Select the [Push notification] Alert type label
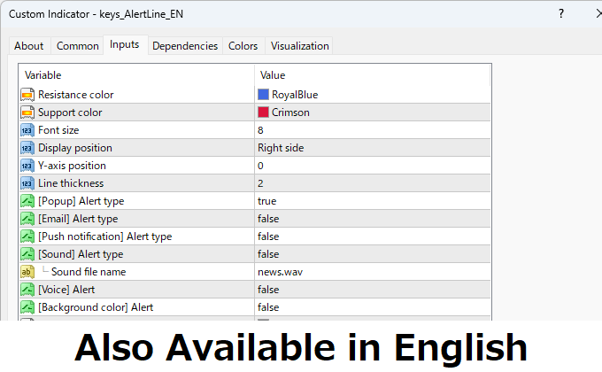The image size is (602, 372). (x=105, y=236)
